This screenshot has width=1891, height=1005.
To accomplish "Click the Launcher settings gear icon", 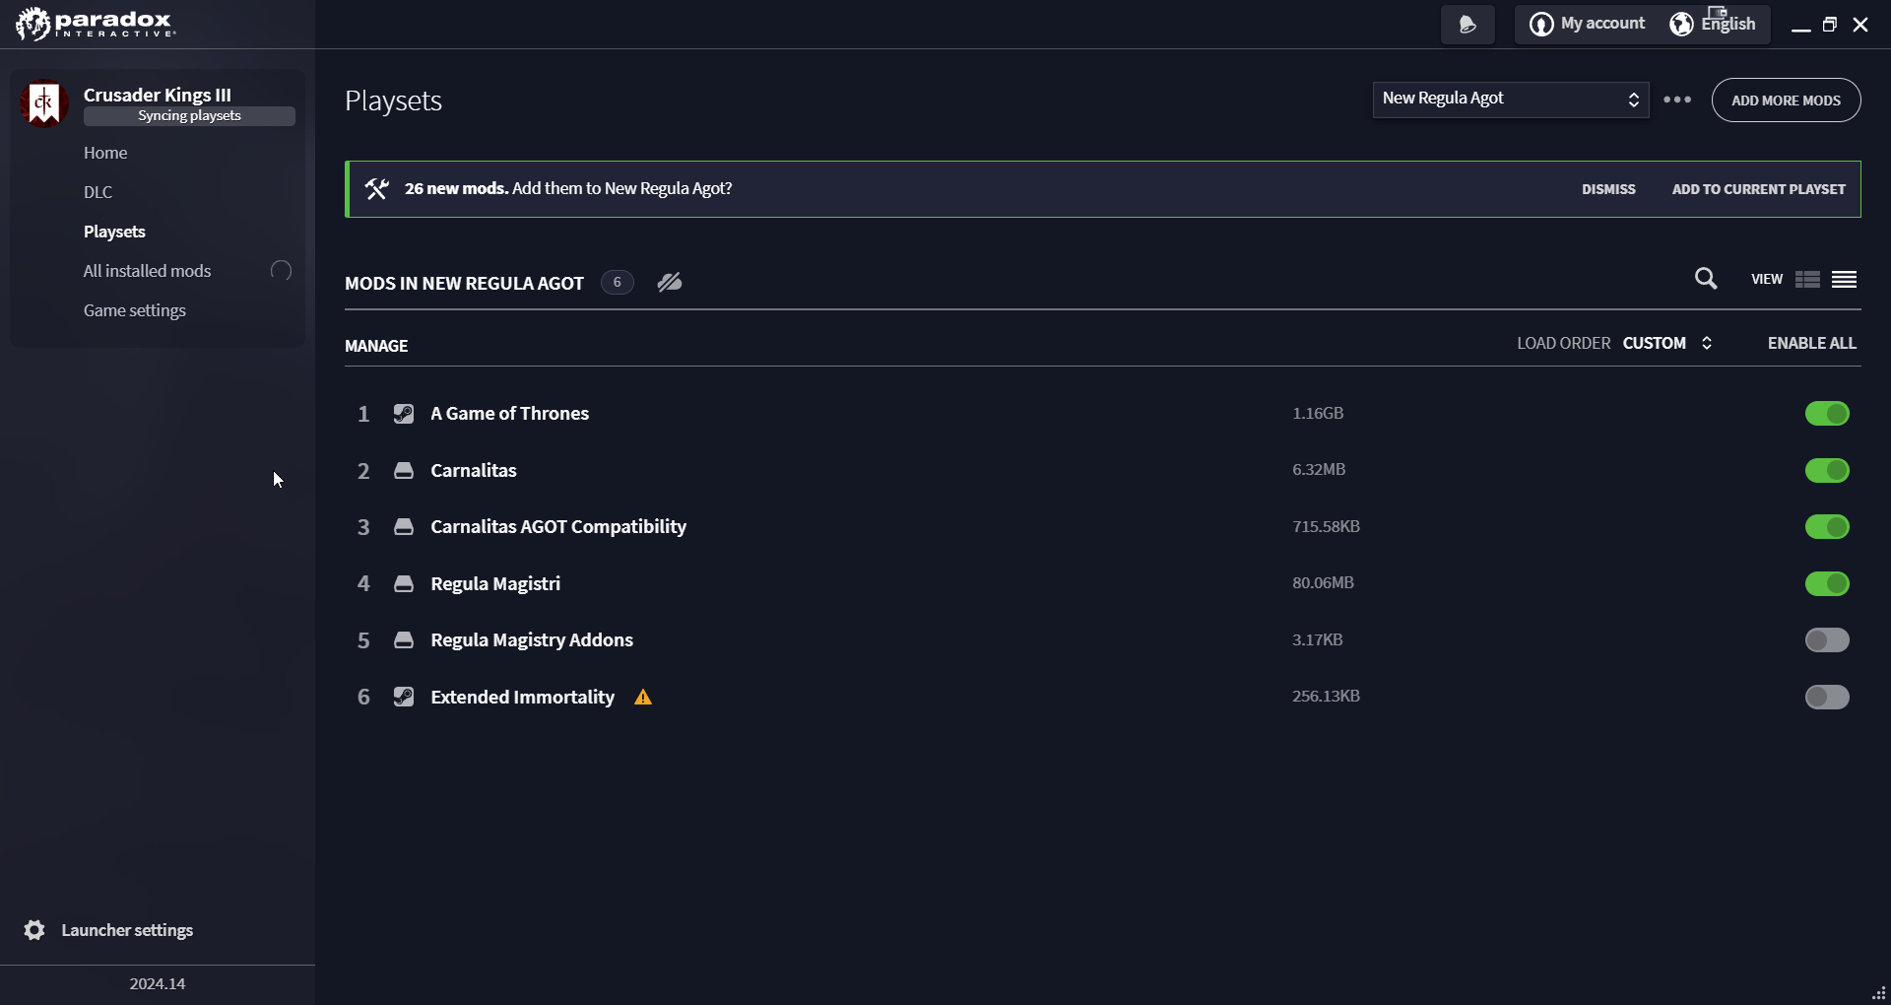I will (x=34, y=930).
